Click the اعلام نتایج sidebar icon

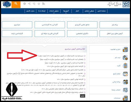(125, 74)
